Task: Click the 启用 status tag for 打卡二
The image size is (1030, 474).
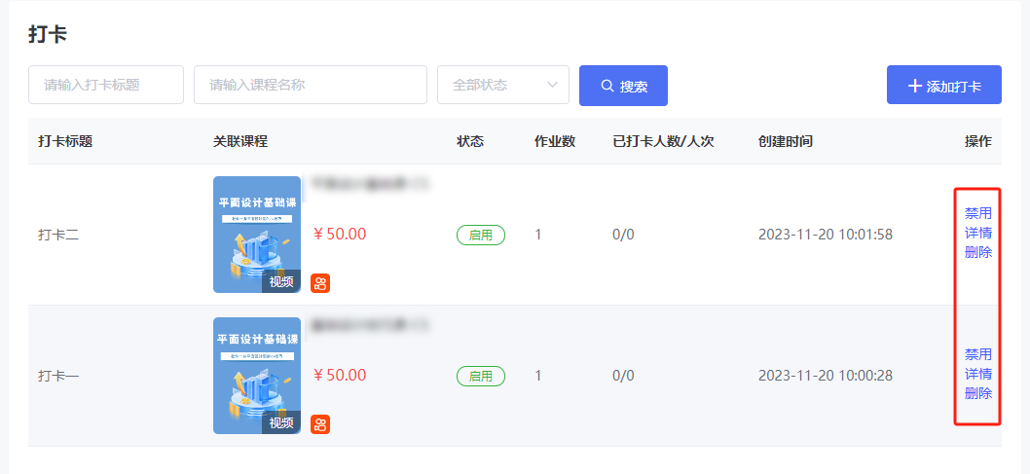Action: 481,235
